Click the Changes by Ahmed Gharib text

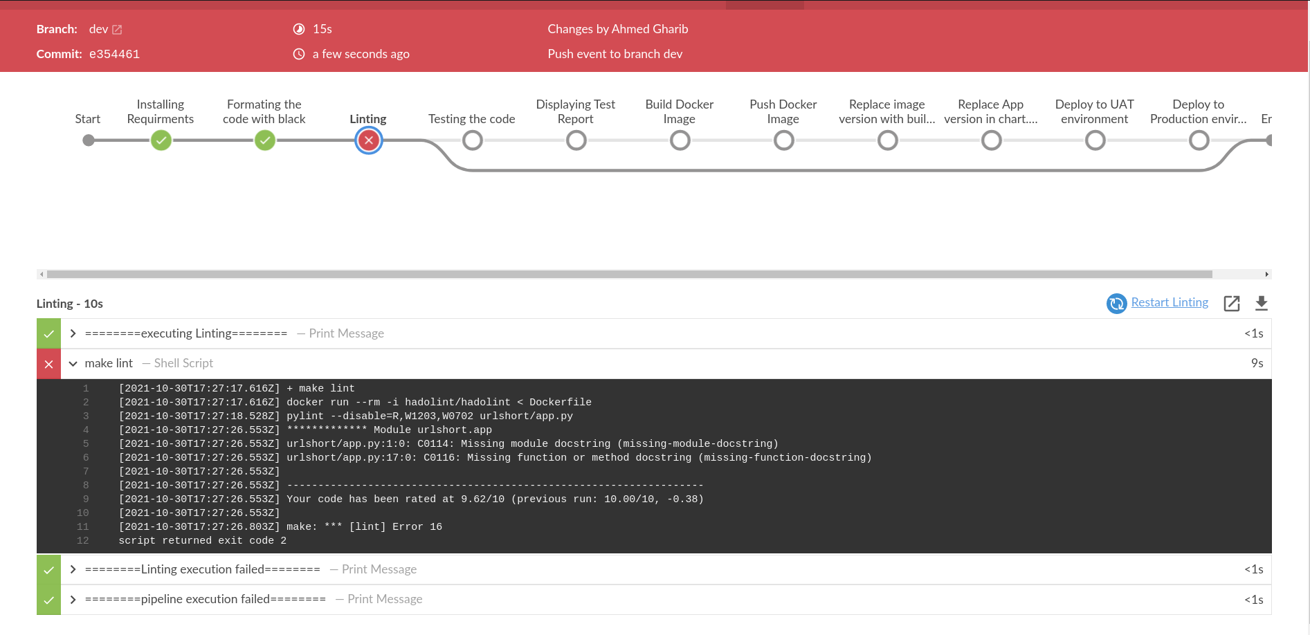(x=618, y=29)
